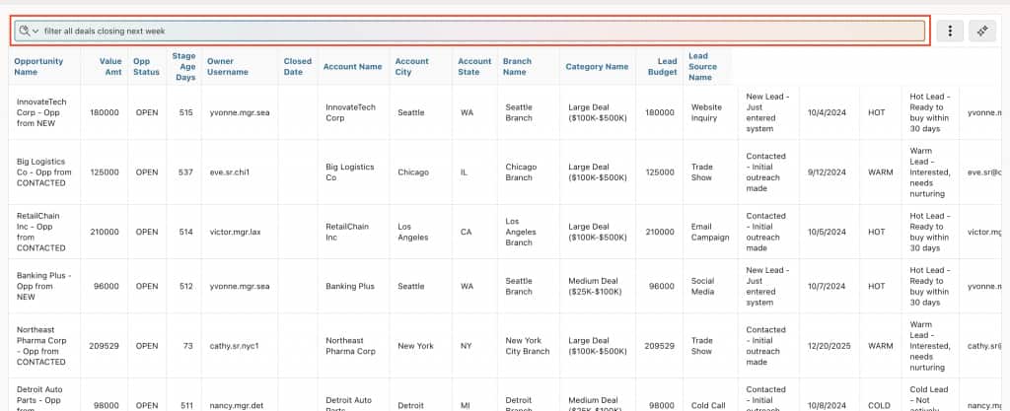The height and width of the screenshot is (411, 1010).
Task: Select 'RetailChain Inc - Opp from CONTACTED' cell
Action: [43, 232]
